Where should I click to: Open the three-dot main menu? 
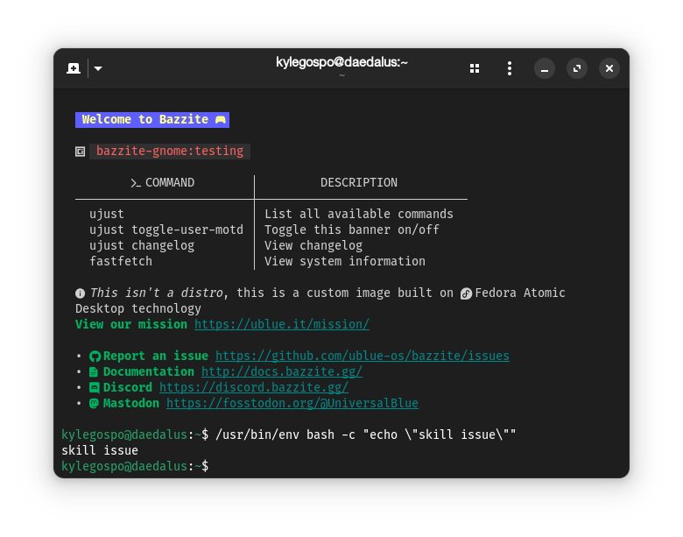click(x=510, y=68)
